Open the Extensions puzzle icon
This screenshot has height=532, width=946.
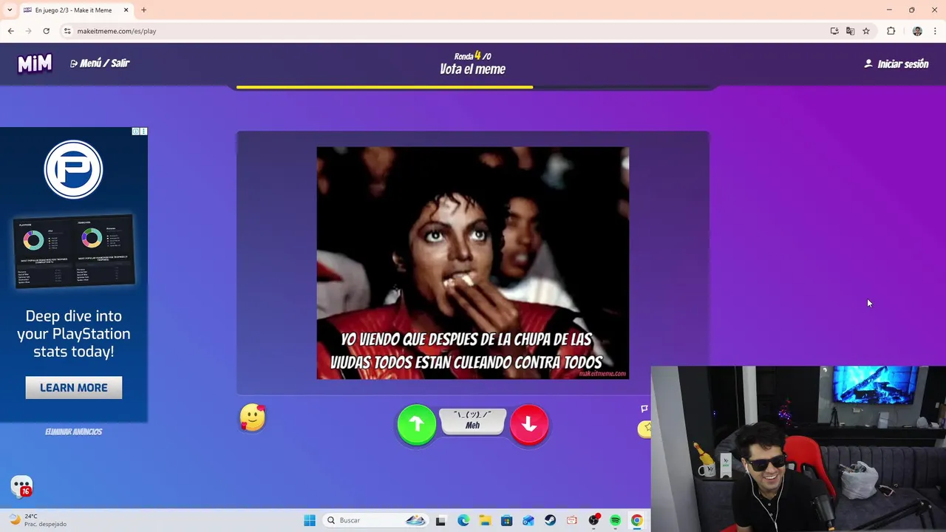[x=891, y=31]
